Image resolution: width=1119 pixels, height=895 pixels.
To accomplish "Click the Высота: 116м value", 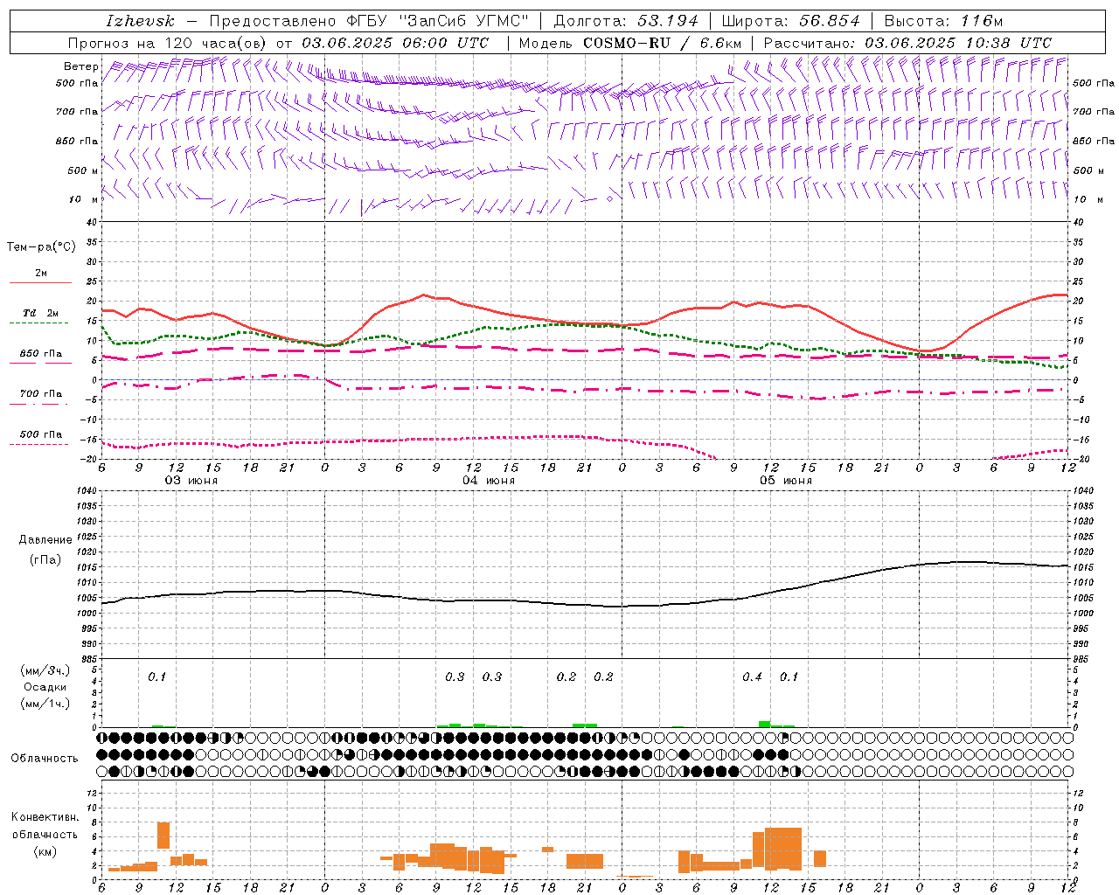I will click(x=943, y=21).
